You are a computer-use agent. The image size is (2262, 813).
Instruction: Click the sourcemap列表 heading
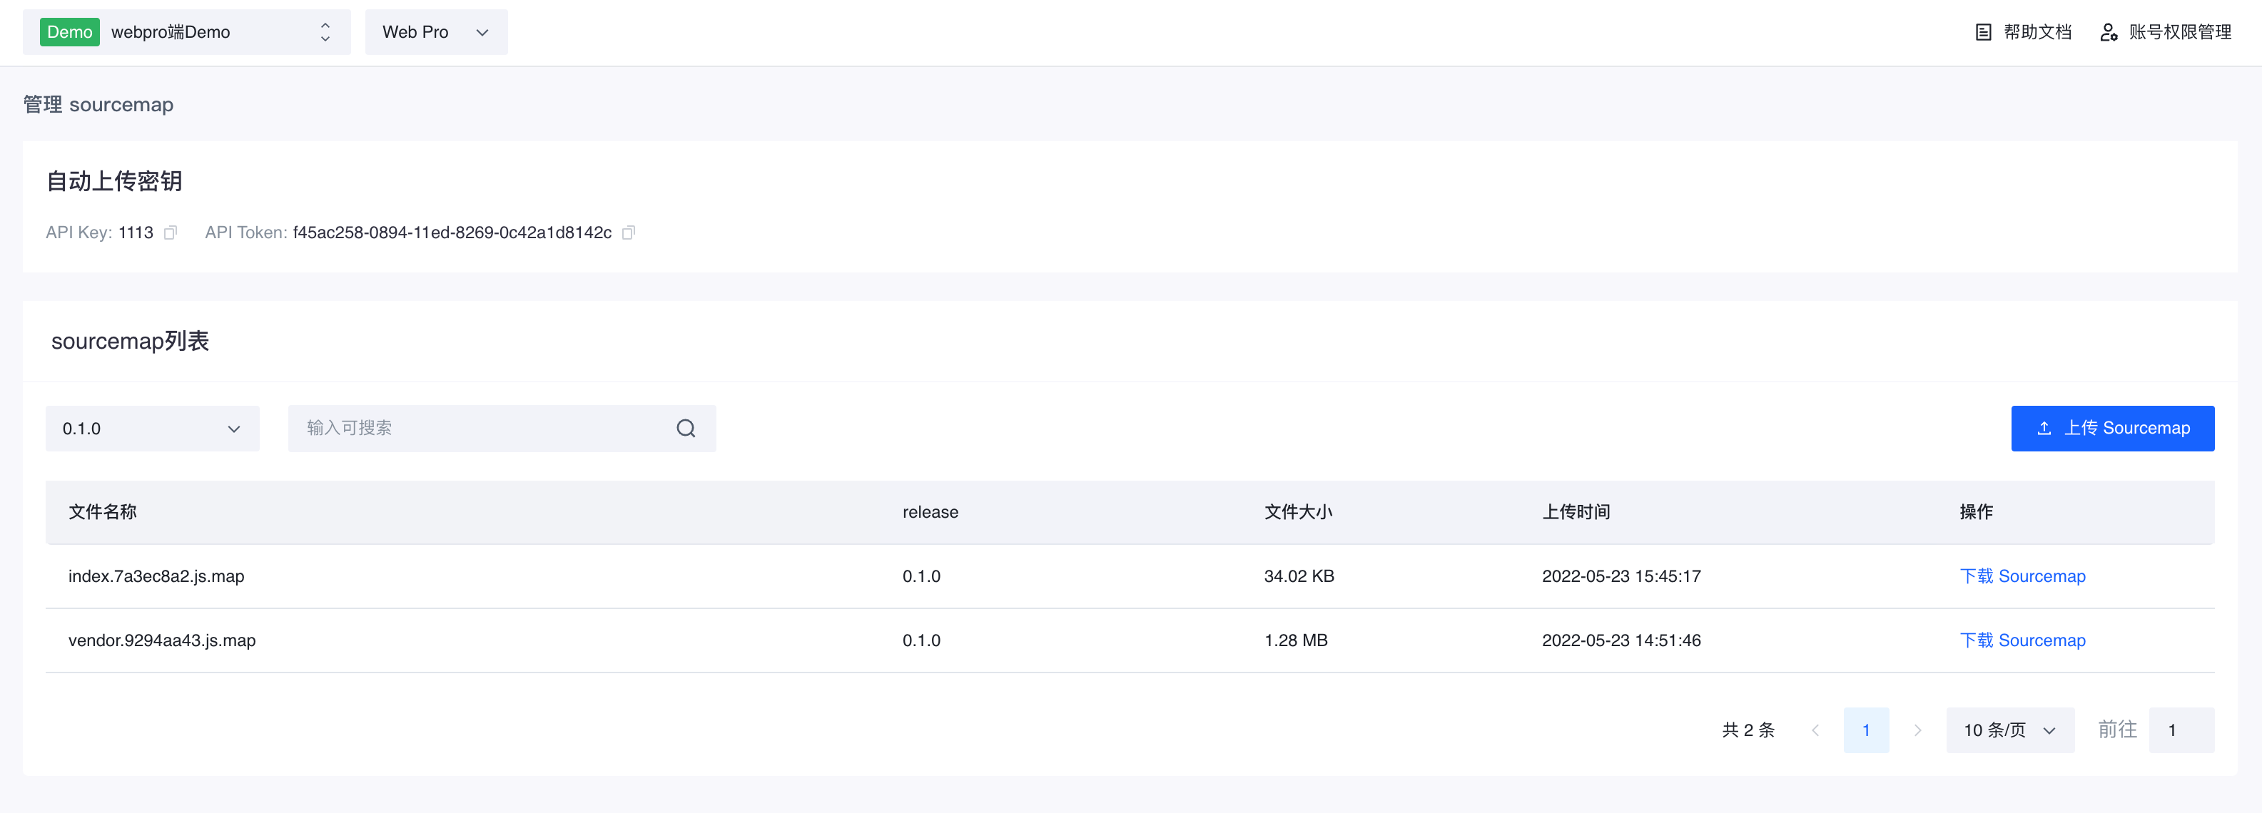[130, 342]
